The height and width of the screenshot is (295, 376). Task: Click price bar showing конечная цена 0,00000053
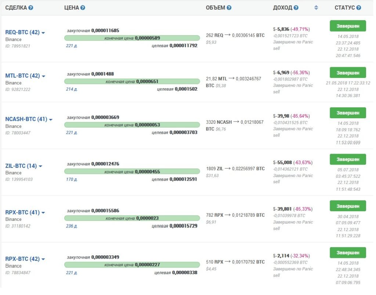tap(132, 125)
